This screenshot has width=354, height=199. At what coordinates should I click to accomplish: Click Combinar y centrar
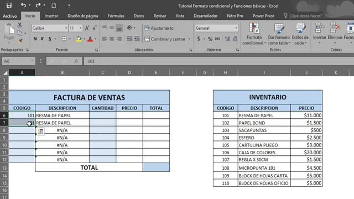coord(165,39)
